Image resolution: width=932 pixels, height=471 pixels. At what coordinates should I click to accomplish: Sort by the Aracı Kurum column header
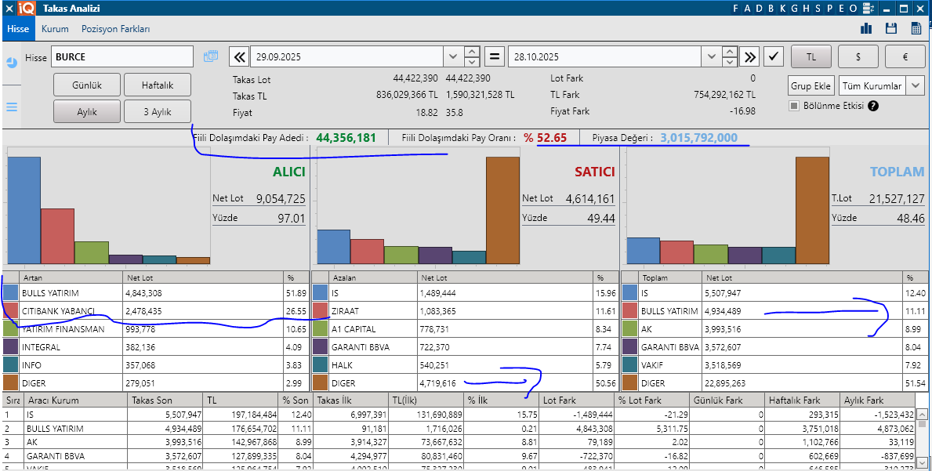tap(76, 400)
